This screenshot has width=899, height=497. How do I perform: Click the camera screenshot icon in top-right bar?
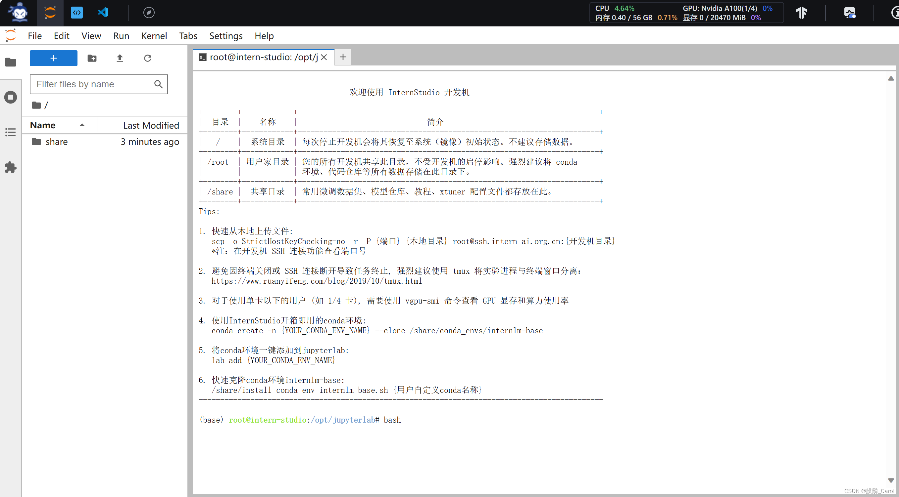[850, 13]
